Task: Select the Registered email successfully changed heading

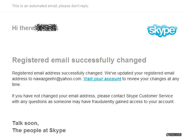Action: coord(79,60)
